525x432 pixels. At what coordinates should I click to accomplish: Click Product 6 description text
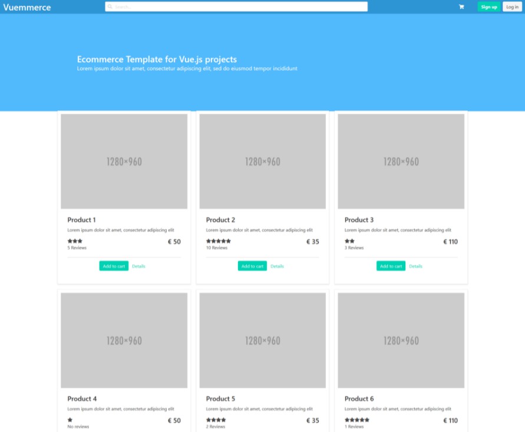click(x=398, y=409)
